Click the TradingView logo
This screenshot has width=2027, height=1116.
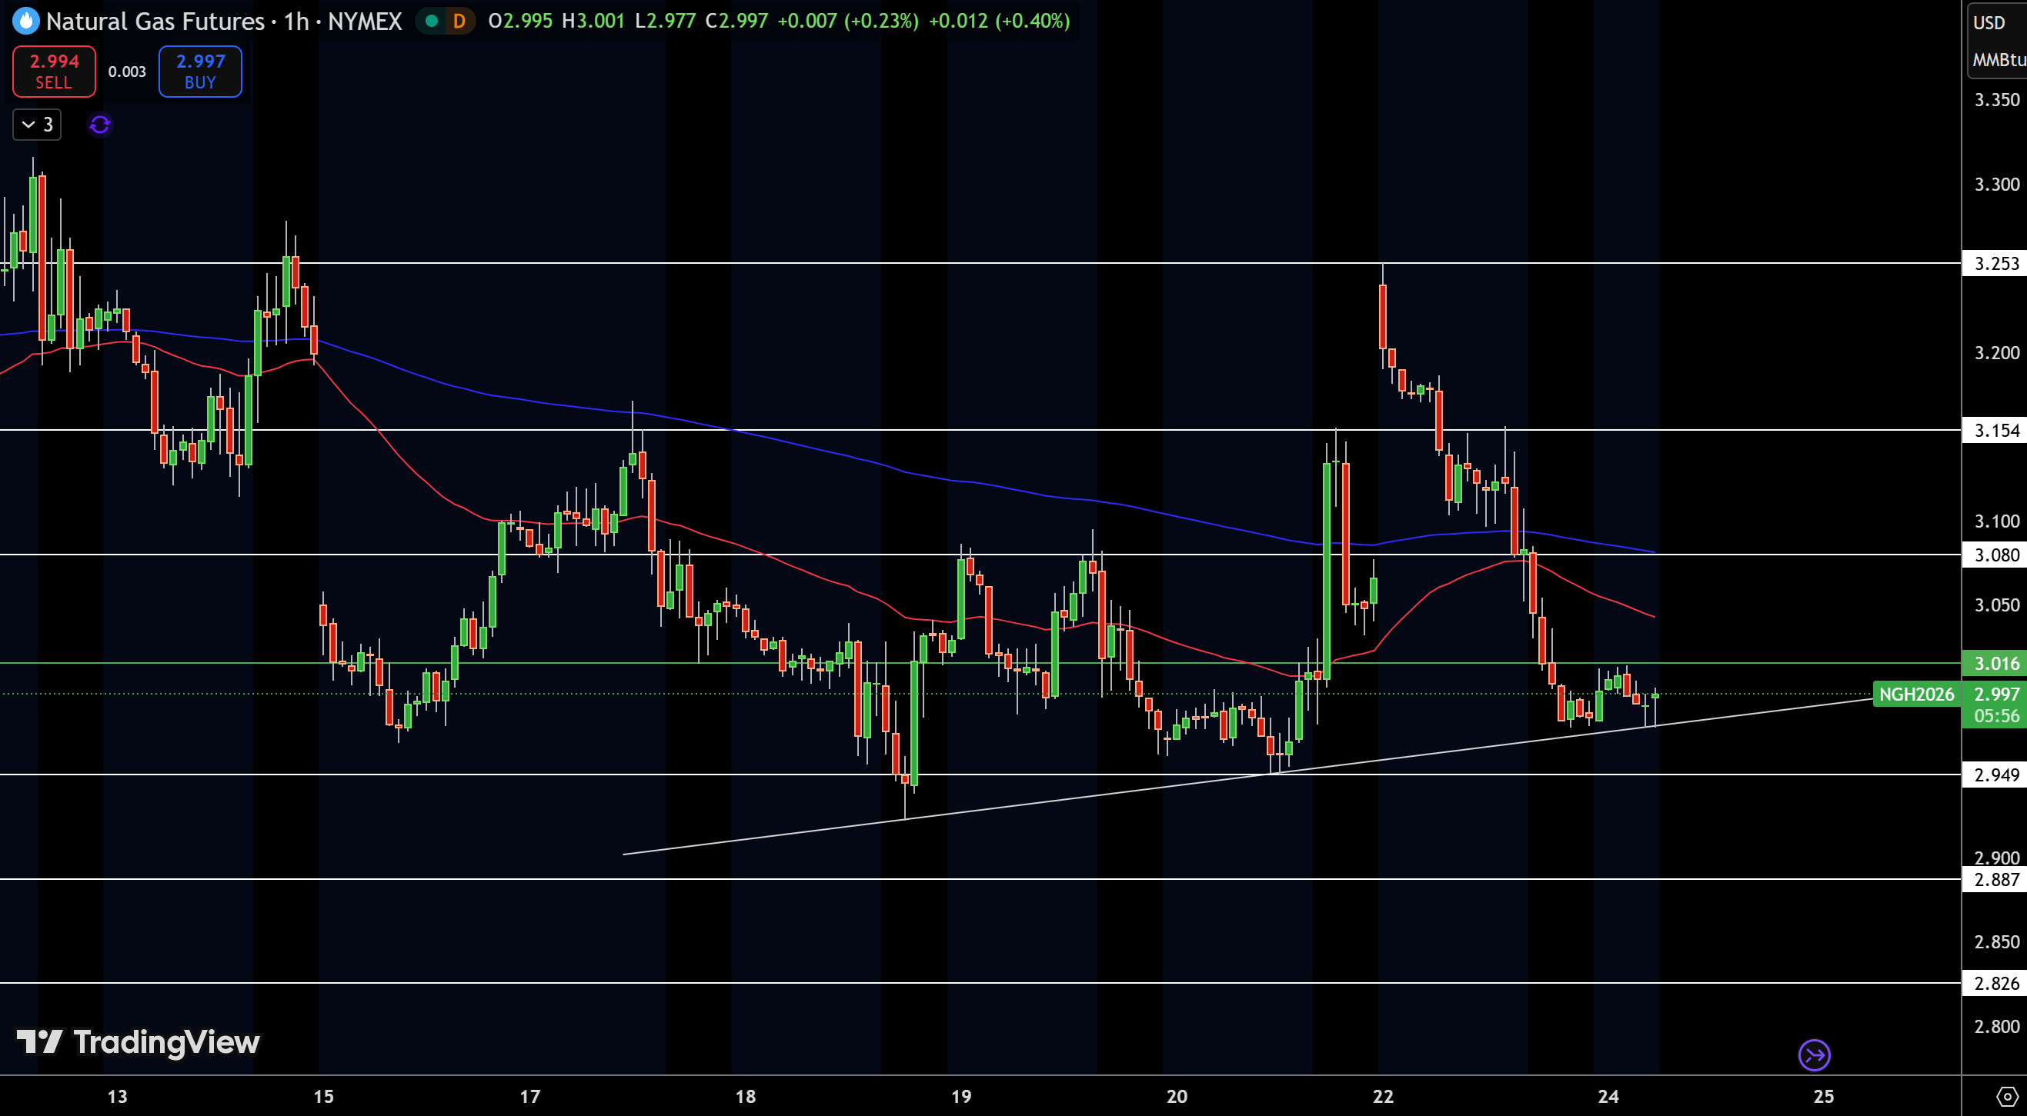139,1042
